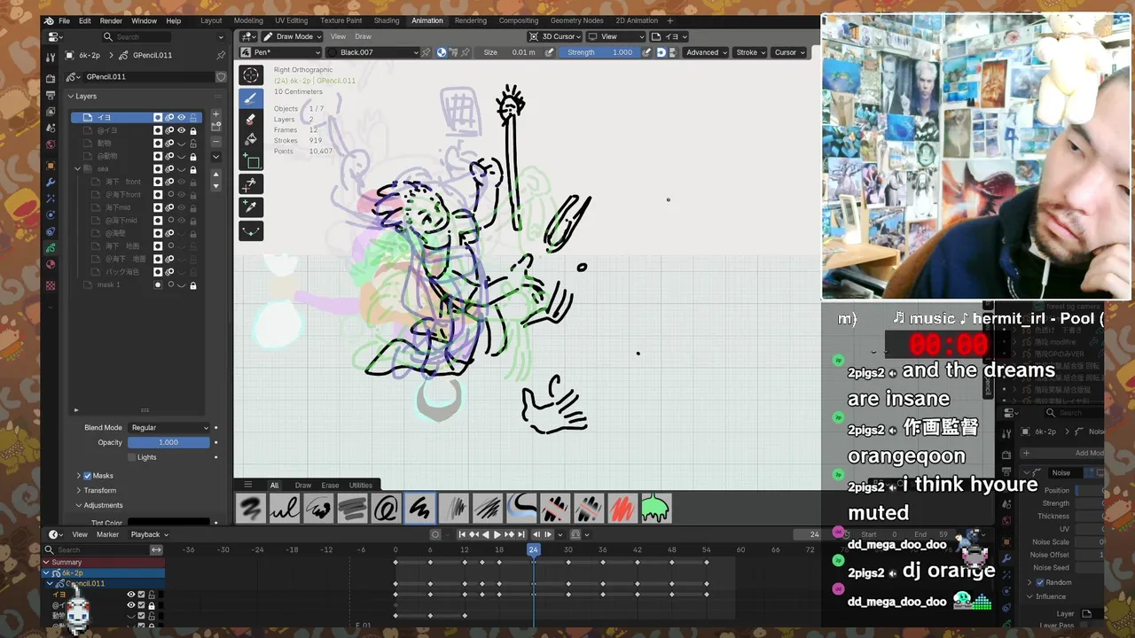This screenshot has height=638, width=1135.
Task: Toggle the Masks checkbox
Action: pos(87,476)
